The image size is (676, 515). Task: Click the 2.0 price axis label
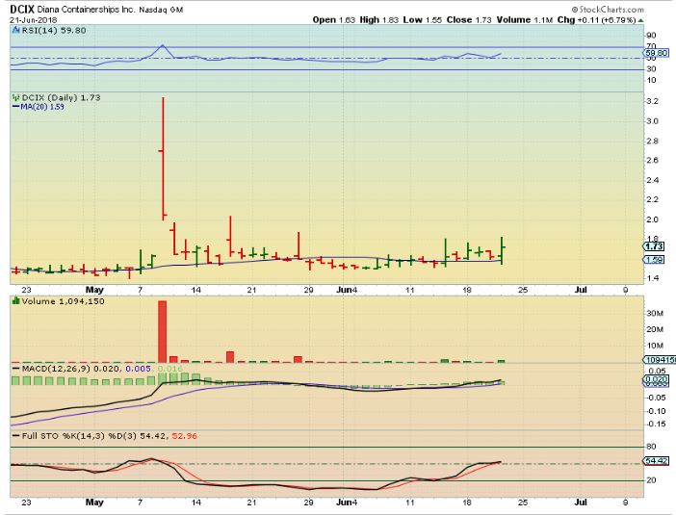tap(652, 219)
